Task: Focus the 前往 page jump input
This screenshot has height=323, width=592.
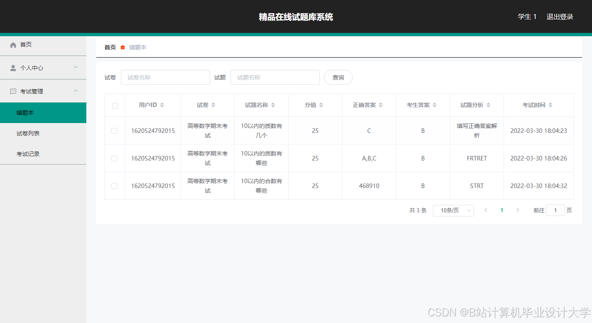Action: coord(555,210)
